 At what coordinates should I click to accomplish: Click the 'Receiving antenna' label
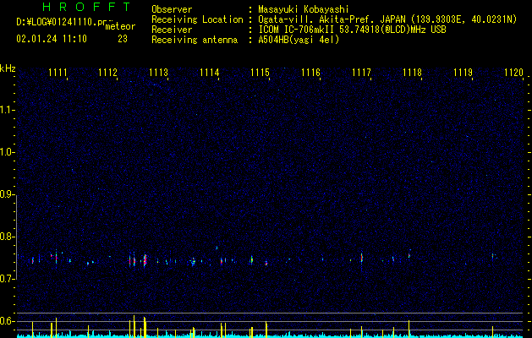pyautogui.click(x=195, y=40)
